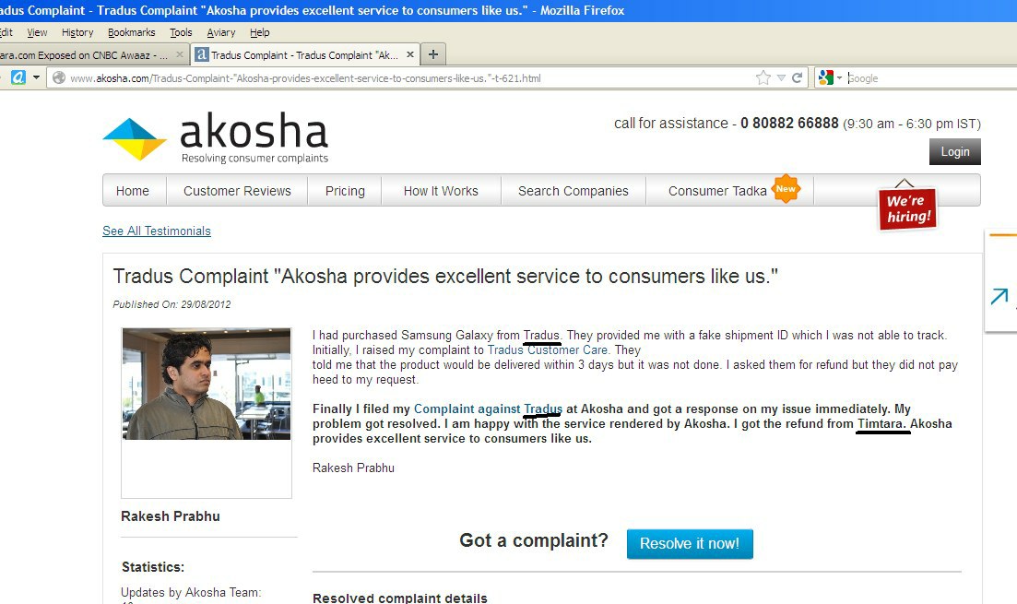Bookmark page with star icon
The height and width of the screenshot is (604, 1017).
[x=763, y=77]
